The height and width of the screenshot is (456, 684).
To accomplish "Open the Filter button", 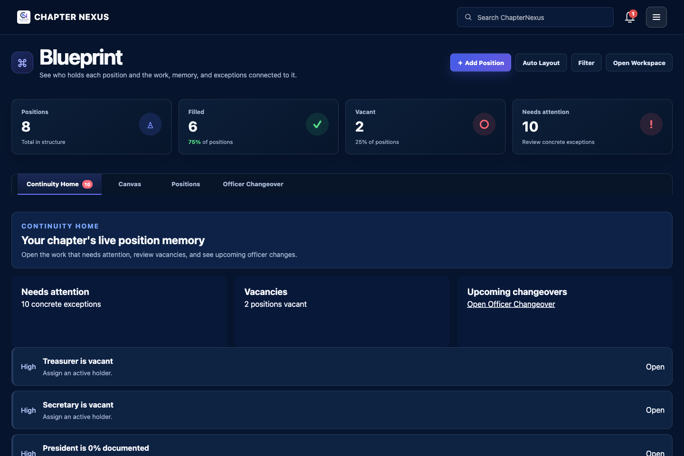I will point(586,63).
